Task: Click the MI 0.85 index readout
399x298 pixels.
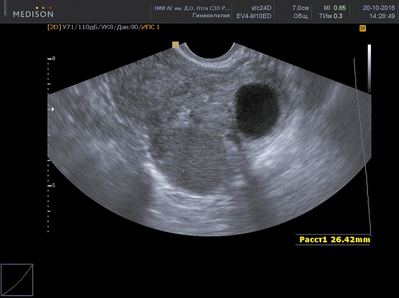Action: click(334, 8)
